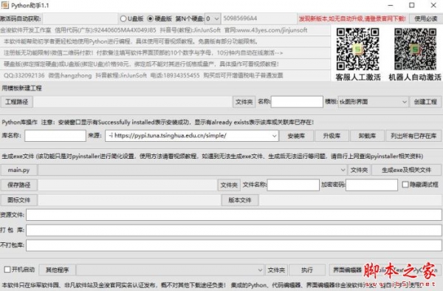Click the line starting 硬盘版(绑定指定硬盘)

141,64
